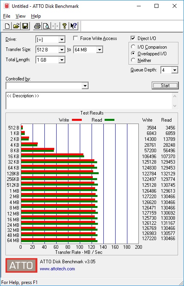This screenshot has height=286, width=184.
Task: Activate the context help pointer icon
Action: pyautogui.click(x=74, y=26)
